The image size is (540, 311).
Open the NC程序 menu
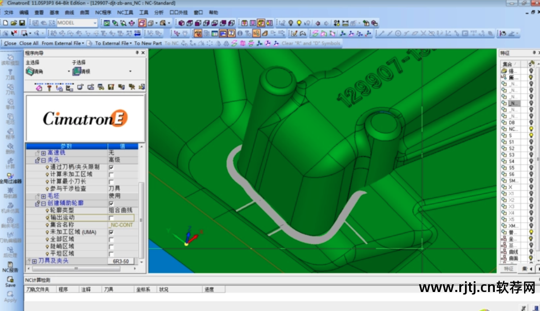103,12
